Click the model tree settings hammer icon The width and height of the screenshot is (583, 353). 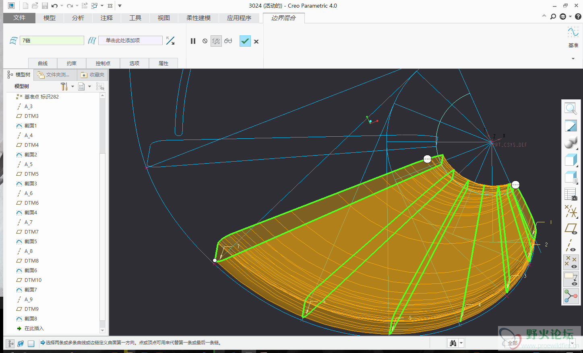pos(64,86)
